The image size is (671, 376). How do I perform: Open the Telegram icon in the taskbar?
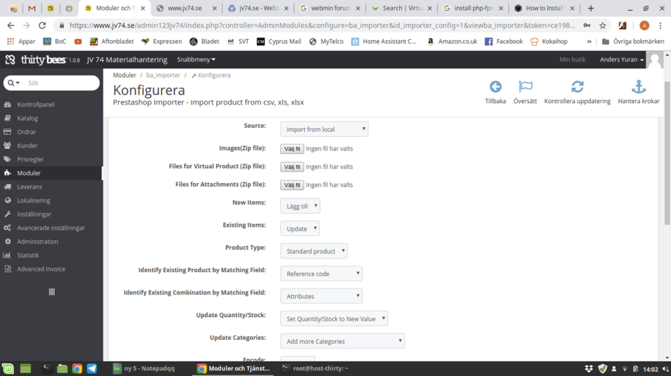click(92, 369)
